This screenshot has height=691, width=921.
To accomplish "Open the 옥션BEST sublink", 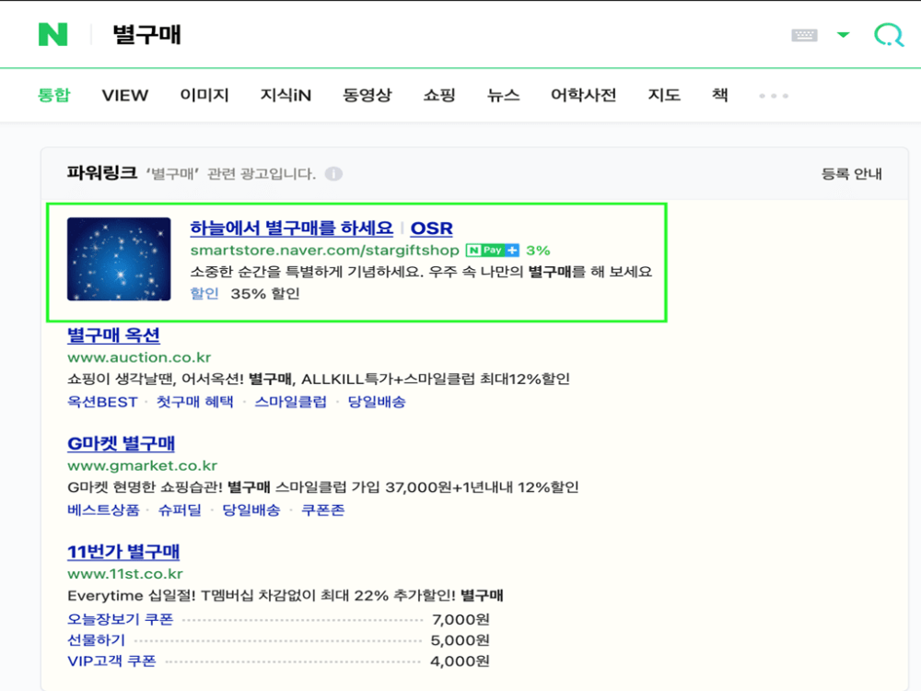I will [x=102, y=402].
